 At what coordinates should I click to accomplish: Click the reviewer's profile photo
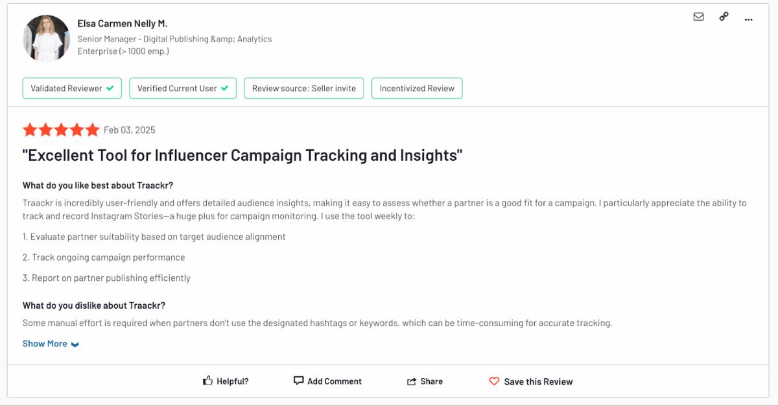46,38
